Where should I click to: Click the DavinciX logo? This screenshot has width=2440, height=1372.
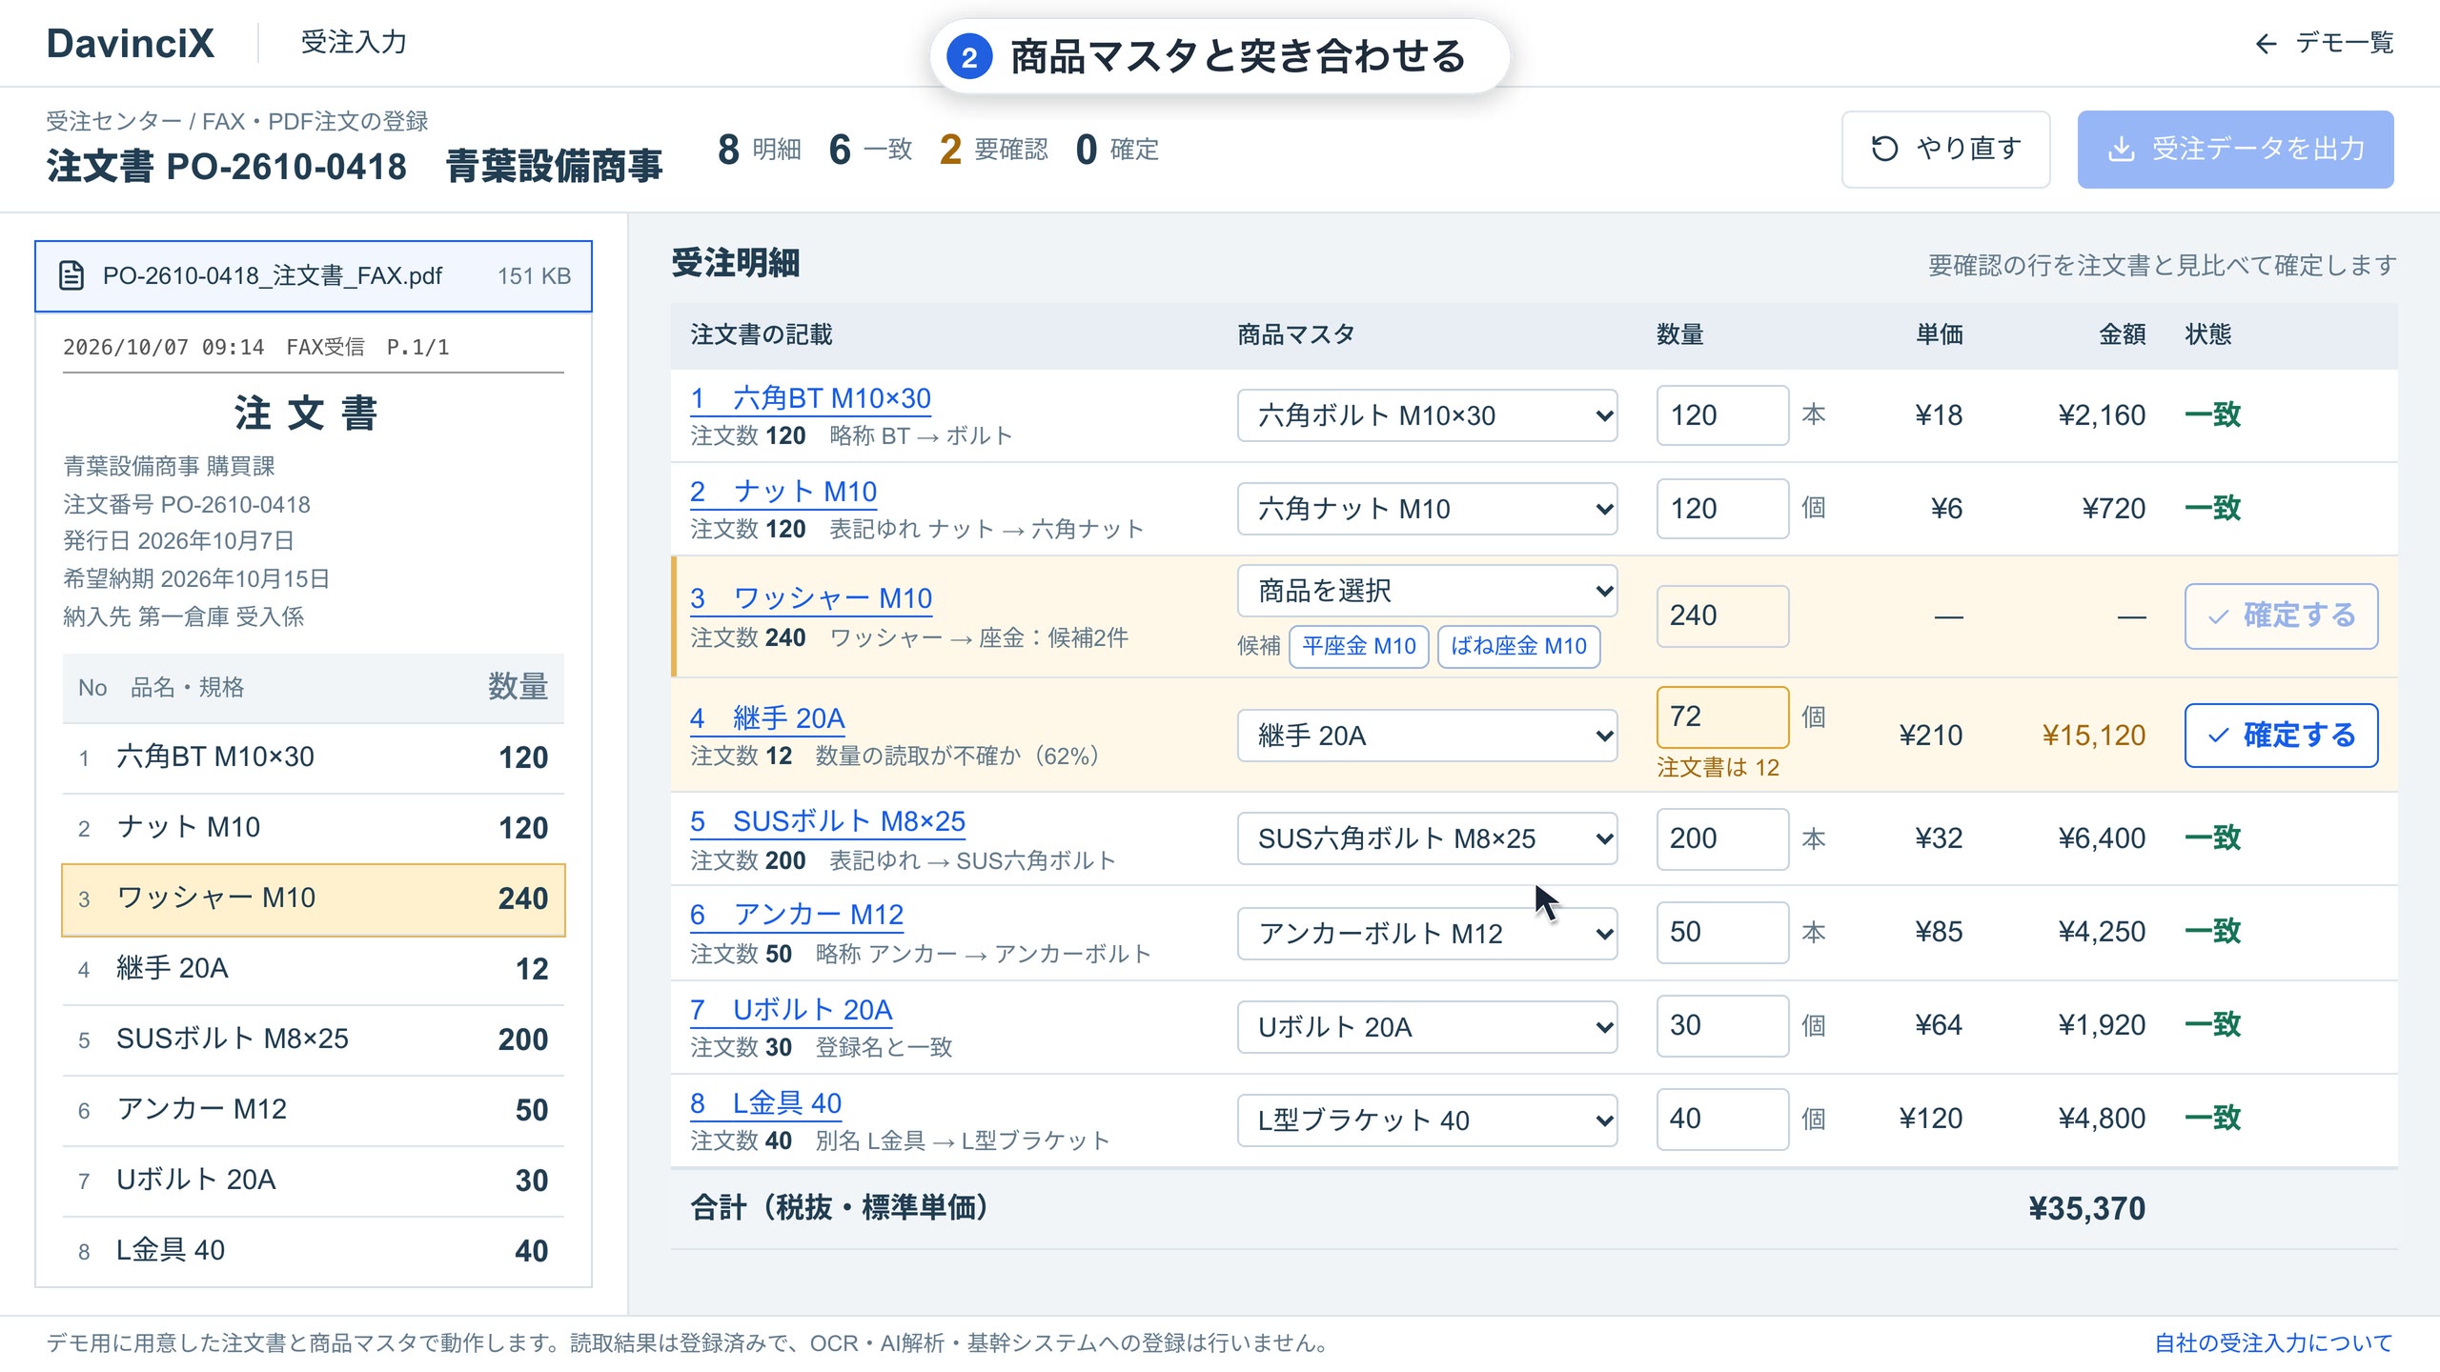(131, 43)
